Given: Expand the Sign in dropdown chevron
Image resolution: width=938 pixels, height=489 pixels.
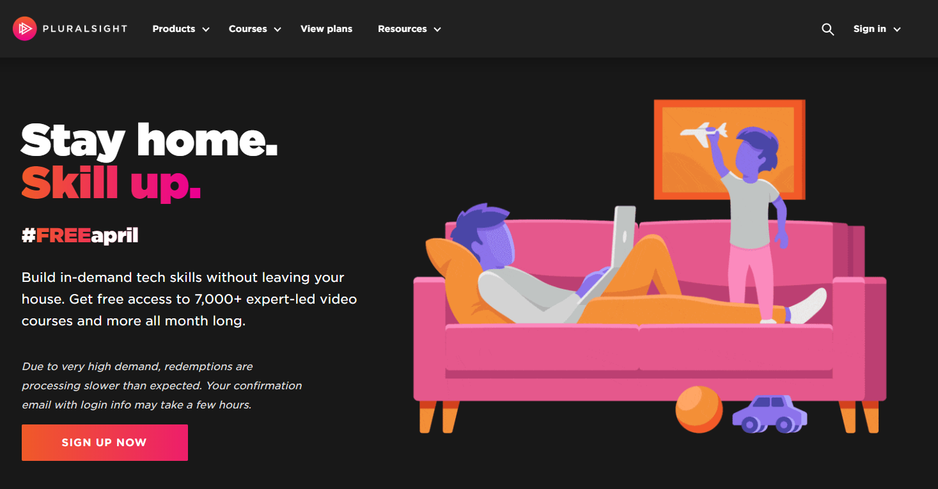Looking at the screenshot, I should [897, 29].
